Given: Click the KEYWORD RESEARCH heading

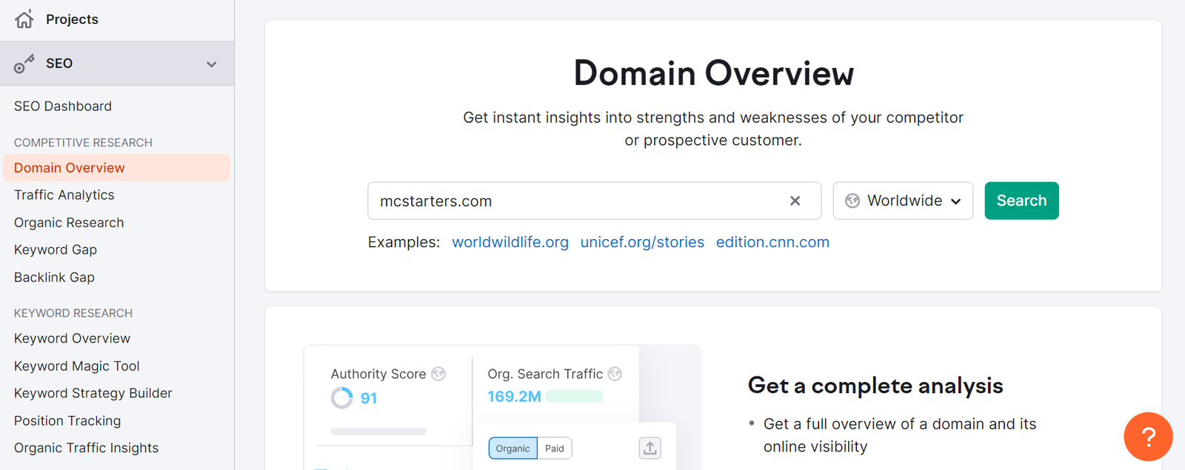Looking at the screenshot, I should click(73, 313).
